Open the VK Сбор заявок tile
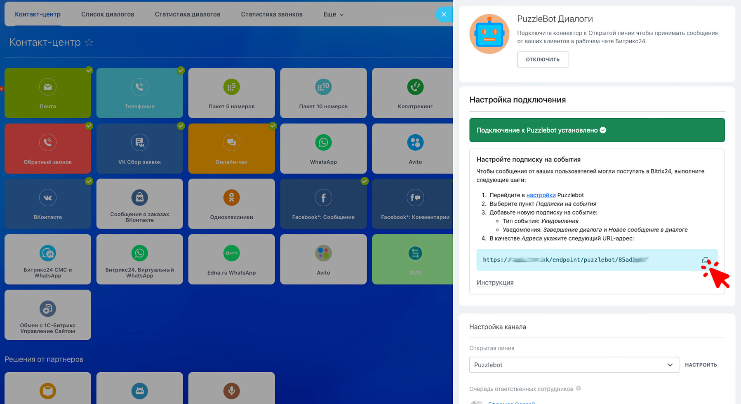The image size is (741, 404). click(x=140, y=149)
